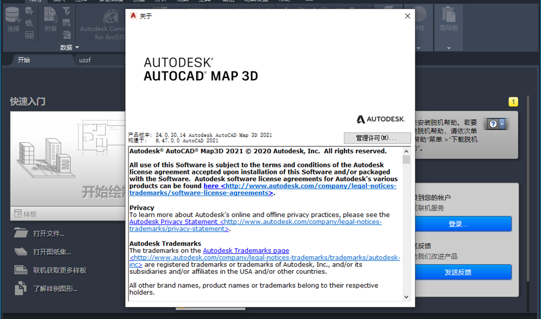Click the 开始绘制 drawing thumbnail

68,159
